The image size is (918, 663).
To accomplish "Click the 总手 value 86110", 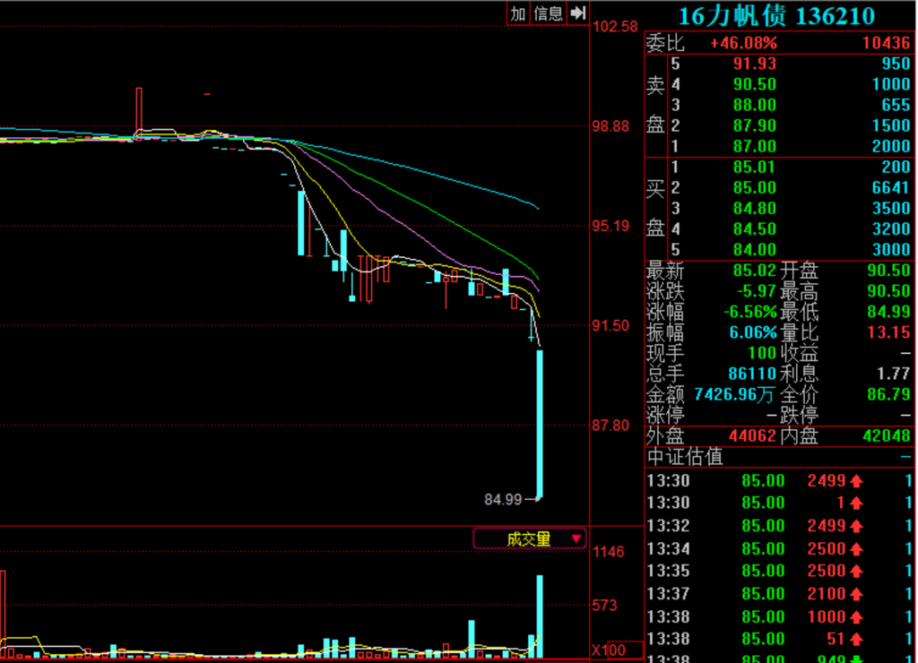I will (752, 374).
